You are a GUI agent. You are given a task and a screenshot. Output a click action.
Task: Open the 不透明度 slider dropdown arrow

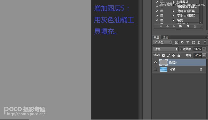click(204, 49)
